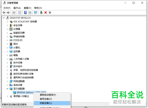The width and height of the screenshot is (148, 108).
Task: Click the 固件 firmware icon
Action: [11, 44]
